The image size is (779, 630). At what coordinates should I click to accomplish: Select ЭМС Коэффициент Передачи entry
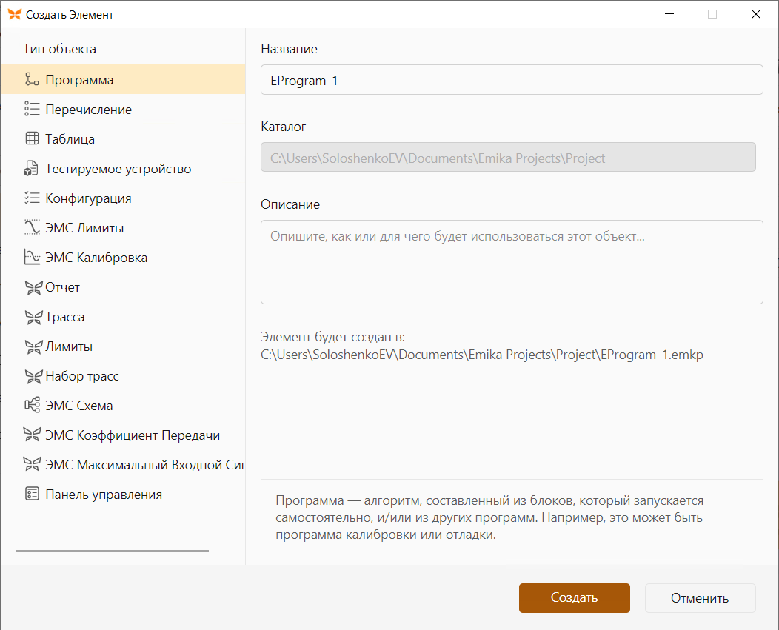tap(123, 435)
